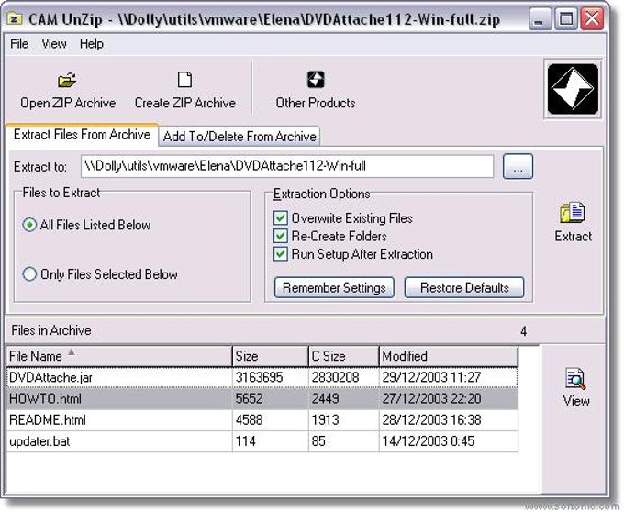Click compressed size 1913
This screenshot has height=512, width=624.
325,420
